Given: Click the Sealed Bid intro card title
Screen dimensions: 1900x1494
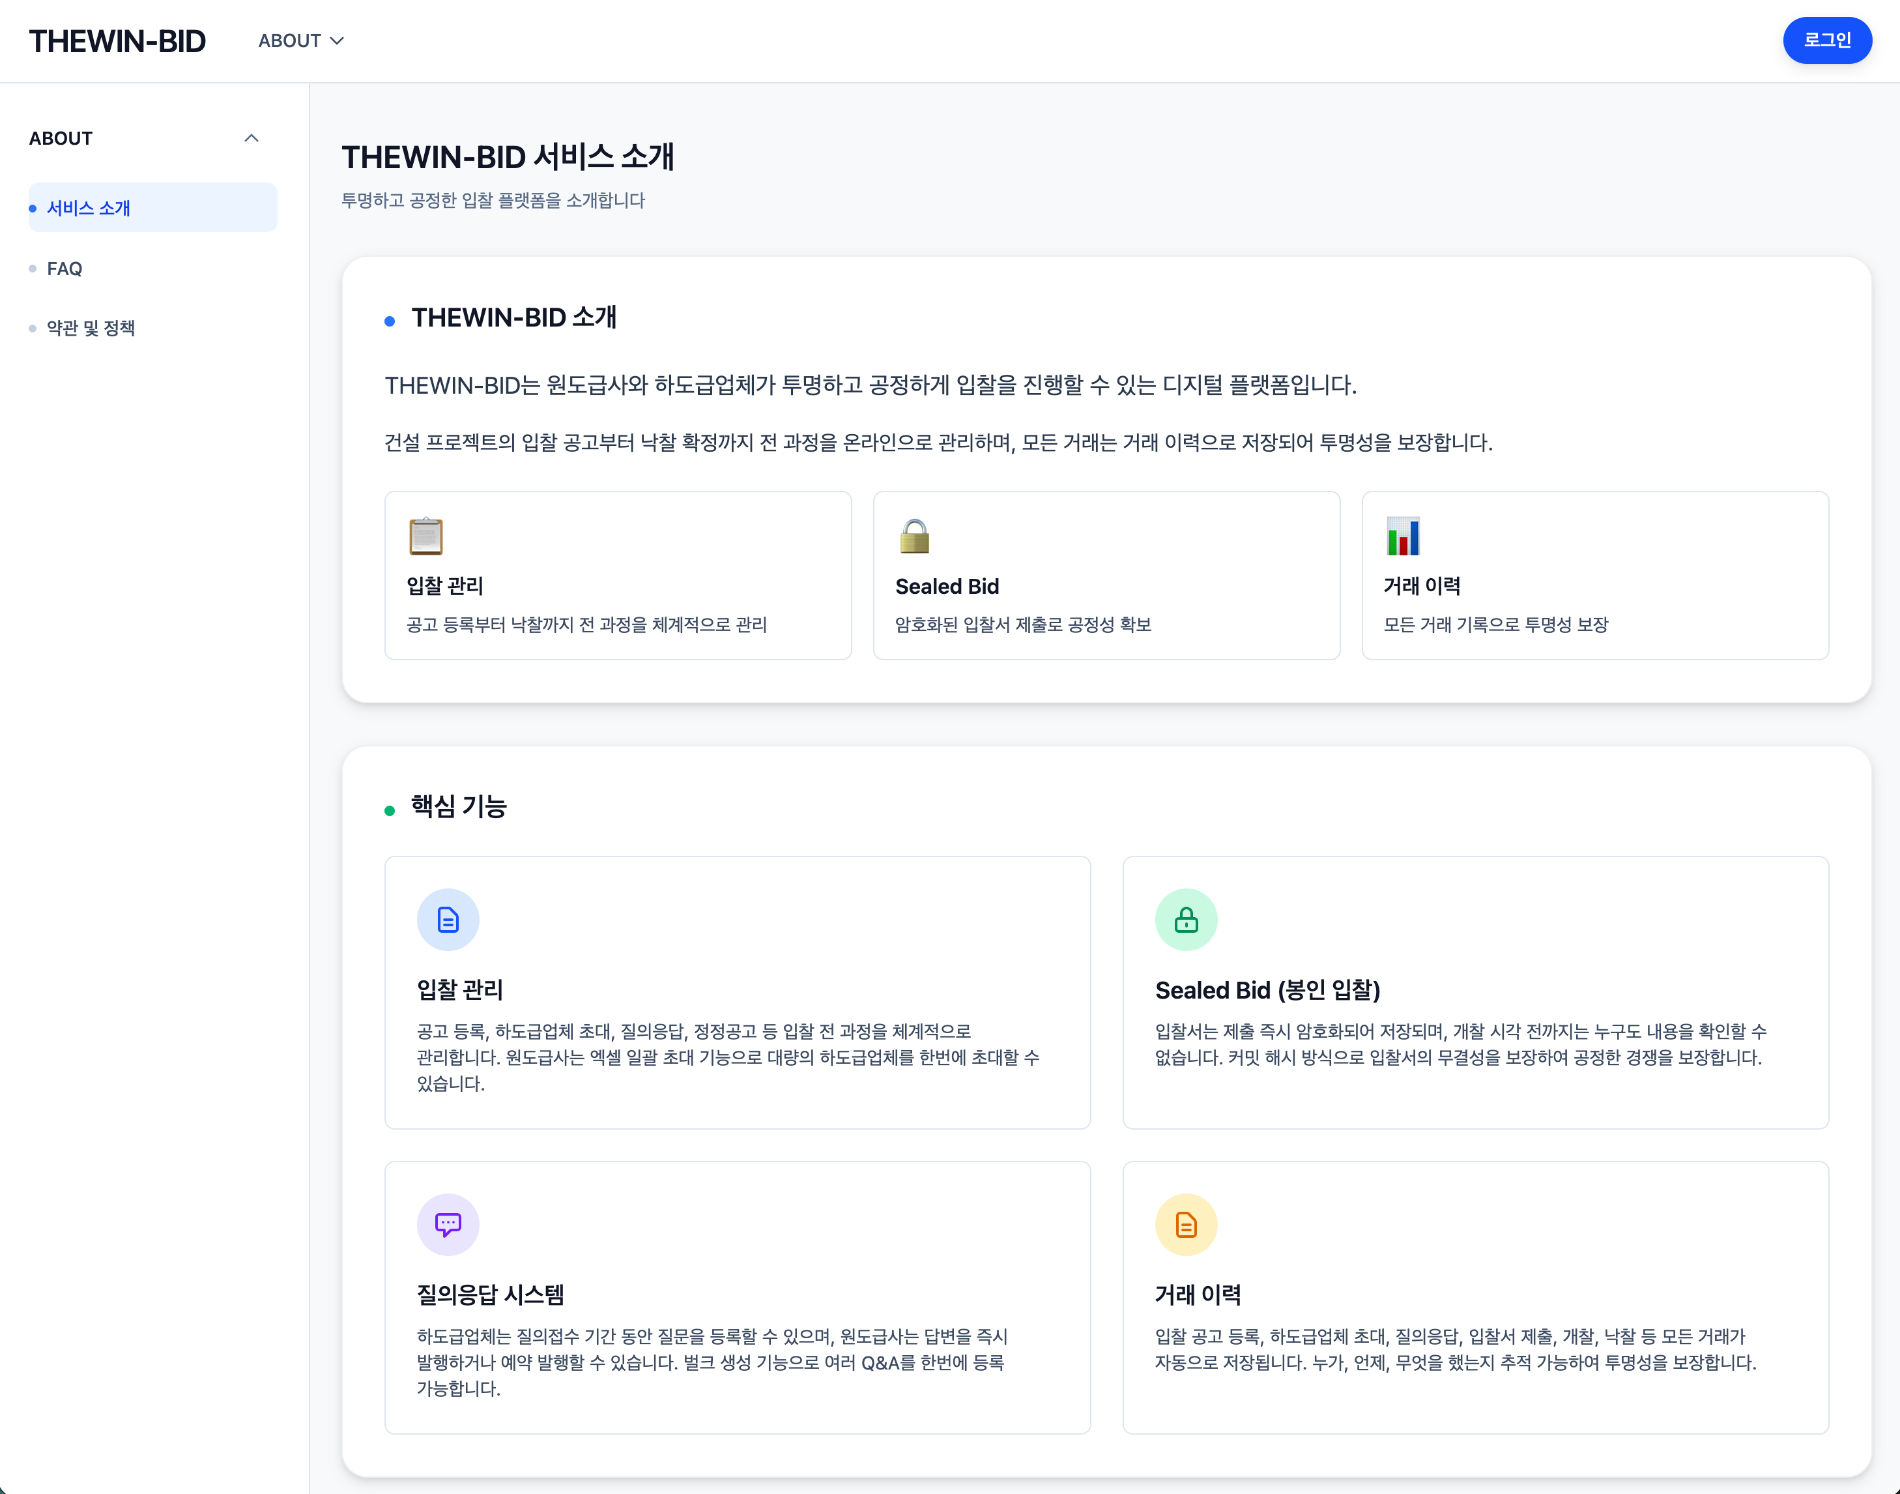Looking at the screenshot, I should (947, 586).
